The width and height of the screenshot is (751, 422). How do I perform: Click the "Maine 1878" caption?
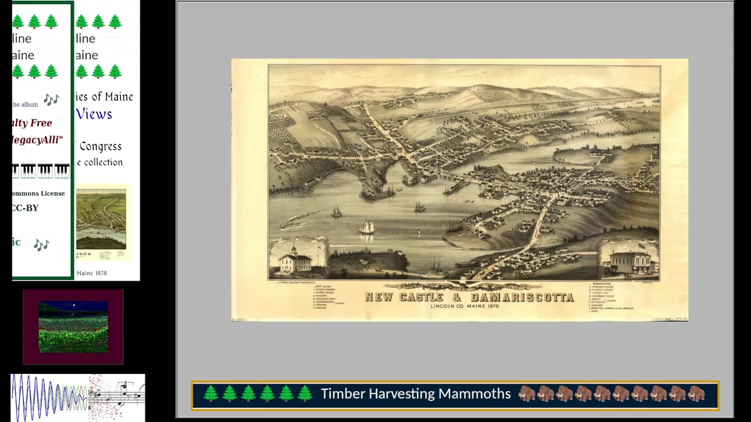(x=92, y=273)
